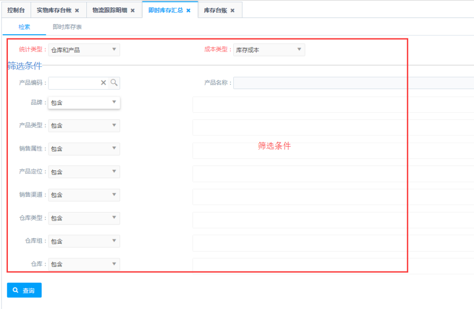This screenshot has height=309, width=474.
Task: Switch to the 控制台 tab
Action: click(x=16, y=11)
